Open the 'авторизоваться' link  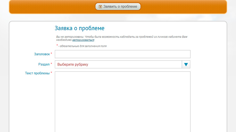(83, 40)
